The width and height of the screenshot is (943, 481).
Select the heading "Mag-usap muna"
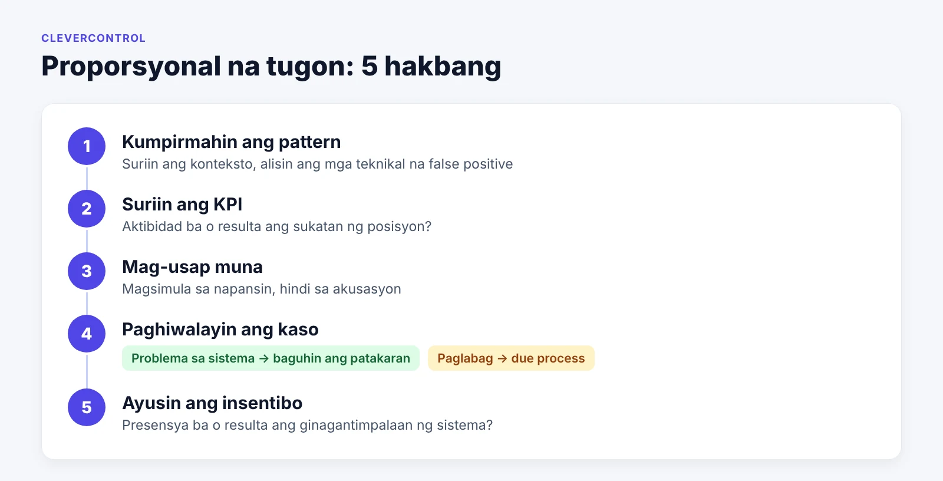pyautogui.click(x=192, y=267)
